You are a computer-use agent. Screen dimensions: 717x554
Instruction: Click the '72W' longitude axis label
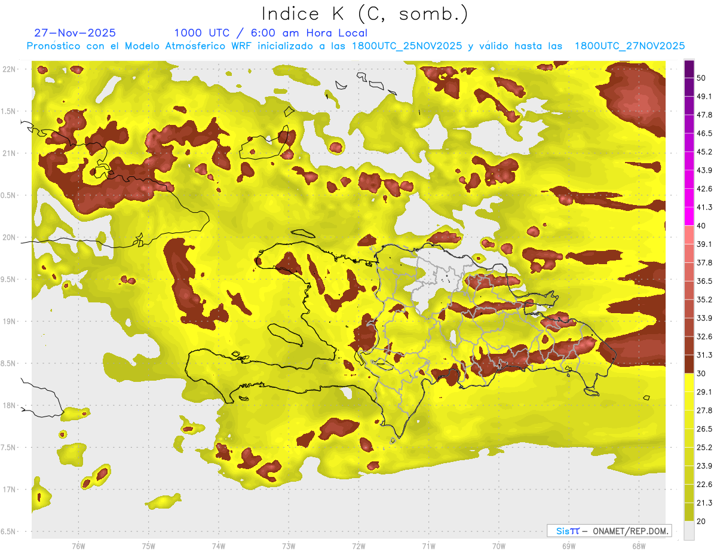[x=358, y=546]
